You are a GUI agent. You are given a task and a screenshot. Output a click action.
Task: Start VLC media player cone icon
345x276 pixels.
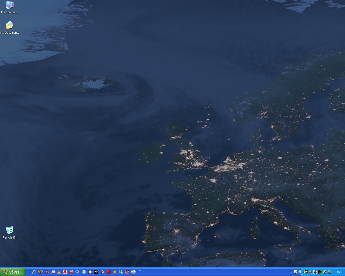(x=59, y=272)
